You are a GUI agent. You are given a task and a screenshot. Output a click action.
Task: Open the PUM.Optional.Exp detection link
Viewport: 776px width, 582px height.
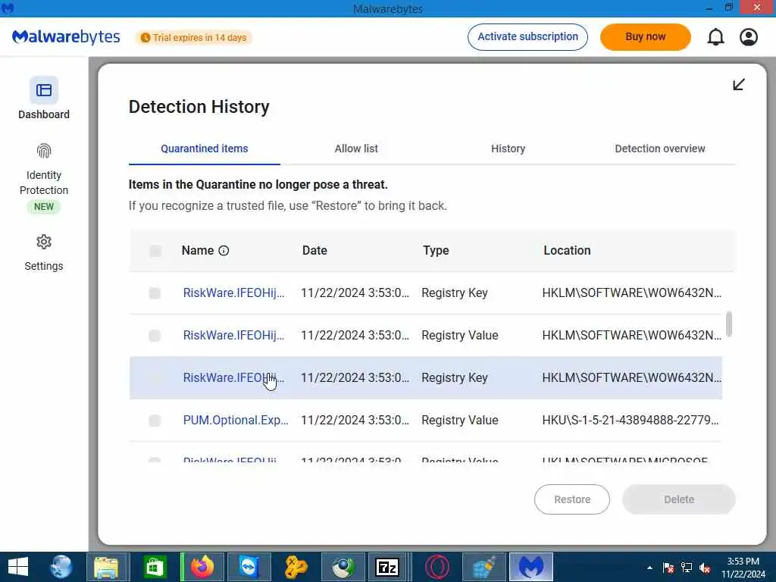236,420
